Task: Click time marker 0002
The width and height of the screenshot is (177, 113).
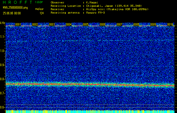Action: coord(35,25)
